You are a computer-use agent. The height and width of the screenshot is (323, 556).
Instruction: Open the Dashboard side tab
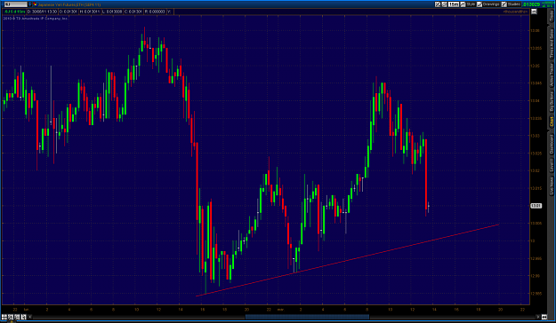[x=552, y=145]
